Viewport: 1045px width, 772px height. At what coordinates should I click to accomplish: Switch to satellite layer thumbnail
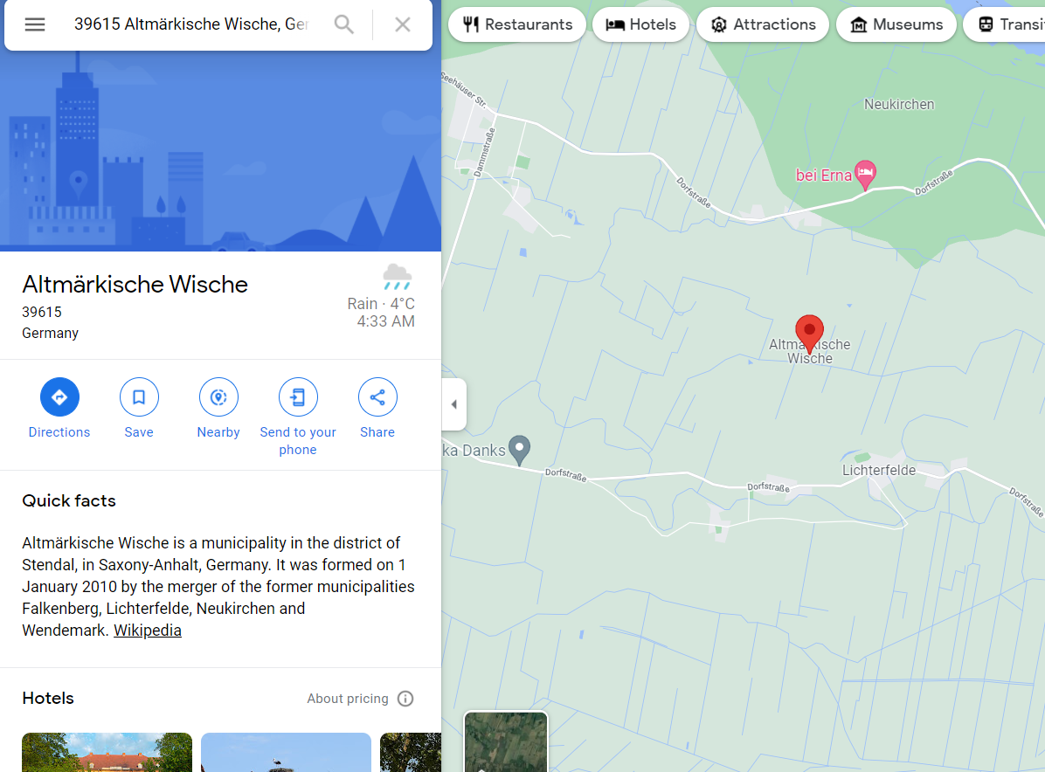click(x=506, y=741)
